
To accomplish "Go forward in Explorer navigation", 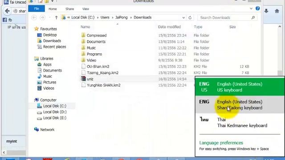I will point(42,18).
